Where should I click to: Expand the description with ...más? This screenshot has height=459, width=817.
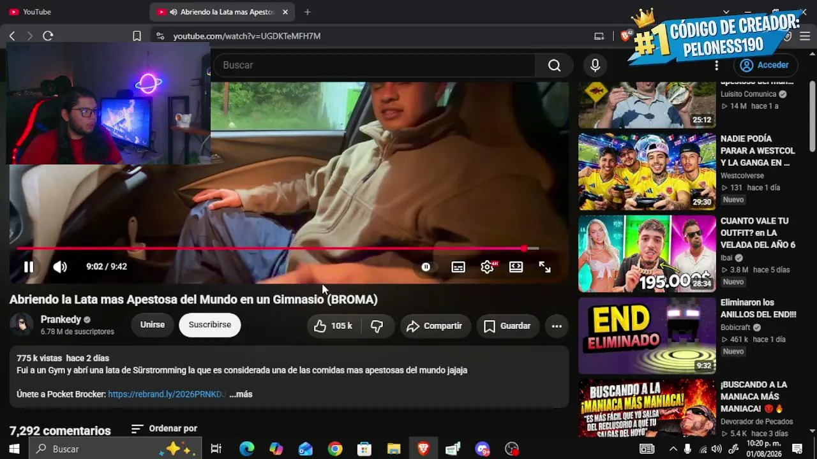point(241,395)
